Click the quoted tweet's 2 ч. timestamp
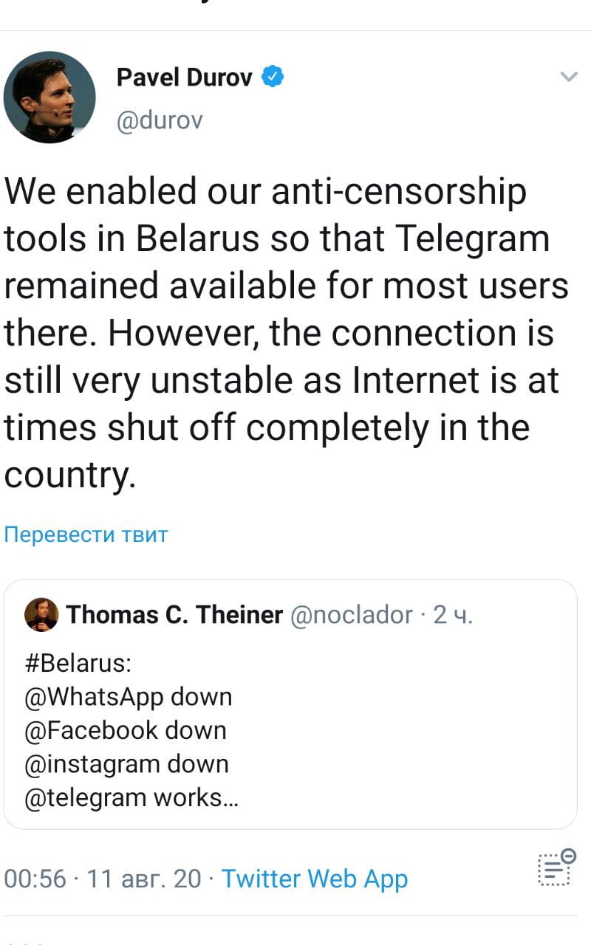Image resolution: width=591 pixels, height=945 pixels. (453, 614)
